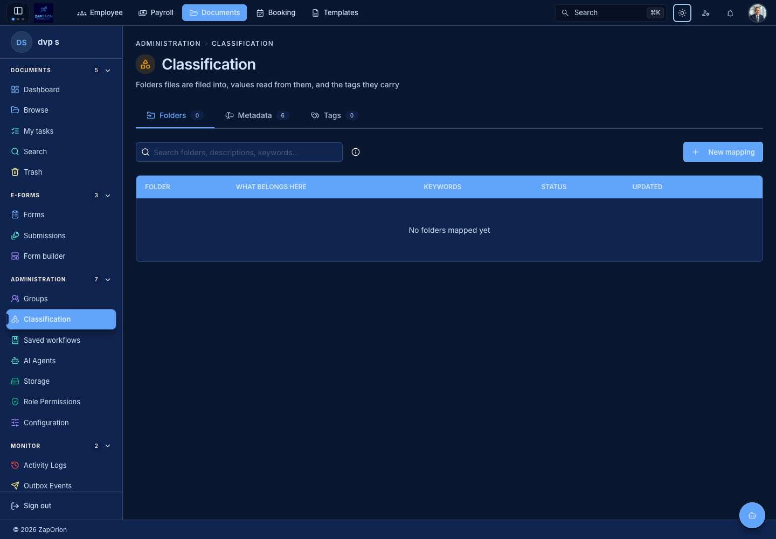This screenshot has height=539, width=776.
Task: Click the DS workspace avatar
Action: click(x=22, y=42)
